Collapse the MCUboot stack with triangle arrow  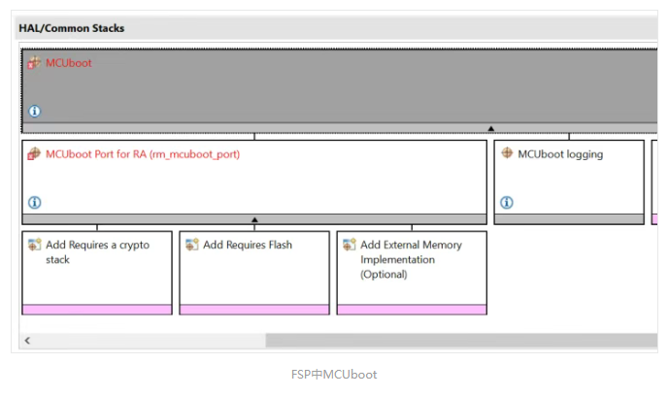coord(491,128)
